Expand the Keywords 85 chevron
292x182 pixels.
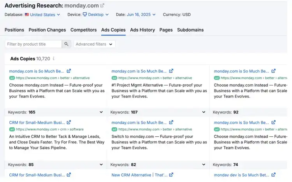[x=101, y=164]
